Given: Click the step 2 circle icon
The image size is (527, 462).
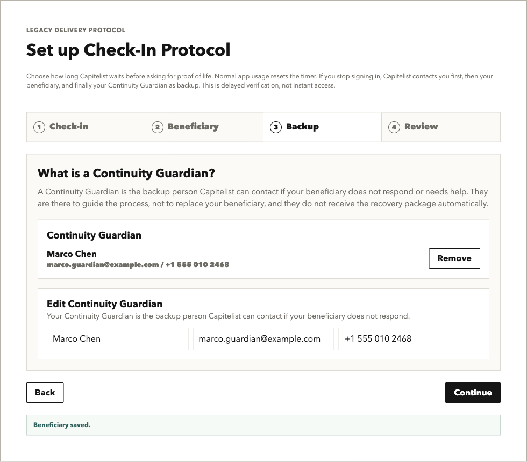Looking at the screenshot, I should click(158, 127).
